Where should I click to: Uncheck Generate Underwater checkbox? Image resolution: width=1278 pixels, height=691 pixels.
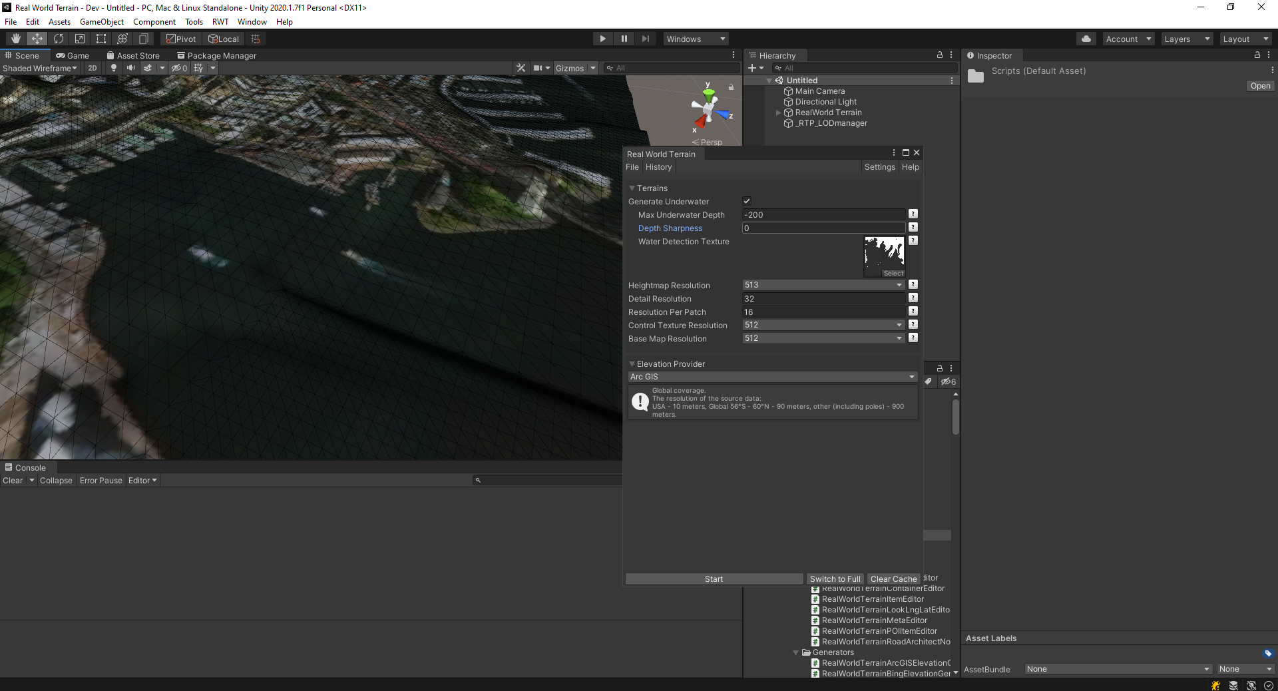pos(747,201)
